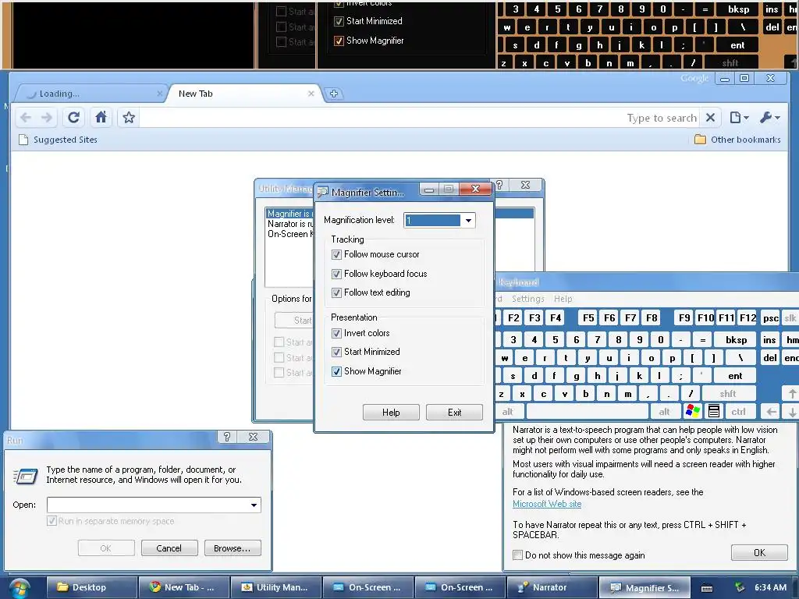Click Exit button in Magnifier Settings
799x599 pixels.
point(454,412)
